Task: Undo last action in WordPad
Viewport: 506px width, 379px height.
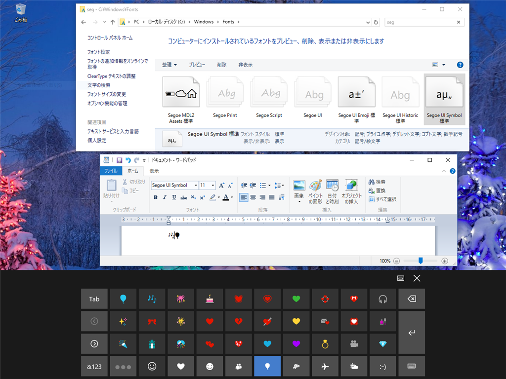Action: coord(128,160)
